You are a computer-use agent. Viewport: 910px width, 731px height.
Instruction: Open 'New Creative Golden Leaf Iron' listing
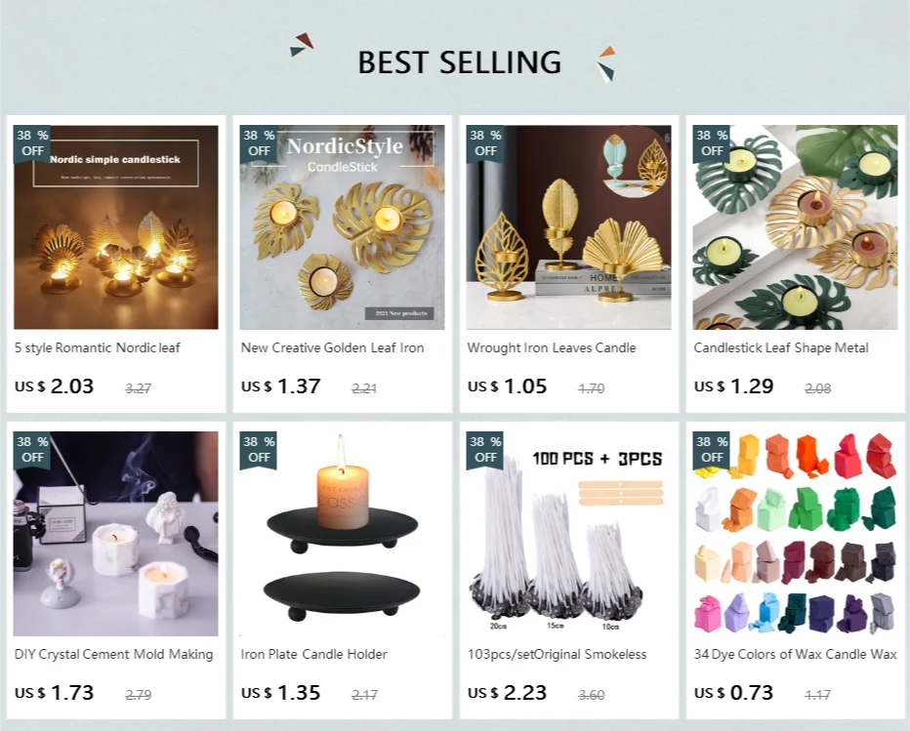[x=333, y=348]
